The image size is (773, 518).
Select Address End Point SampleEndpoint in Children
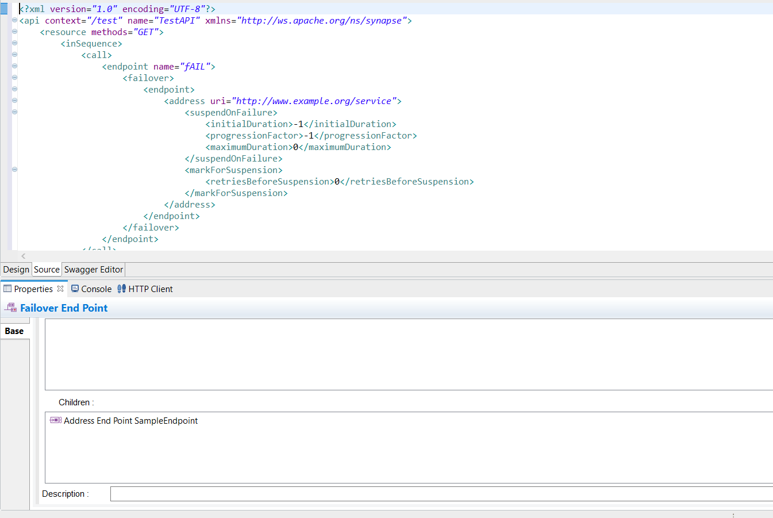click(130, 420)
